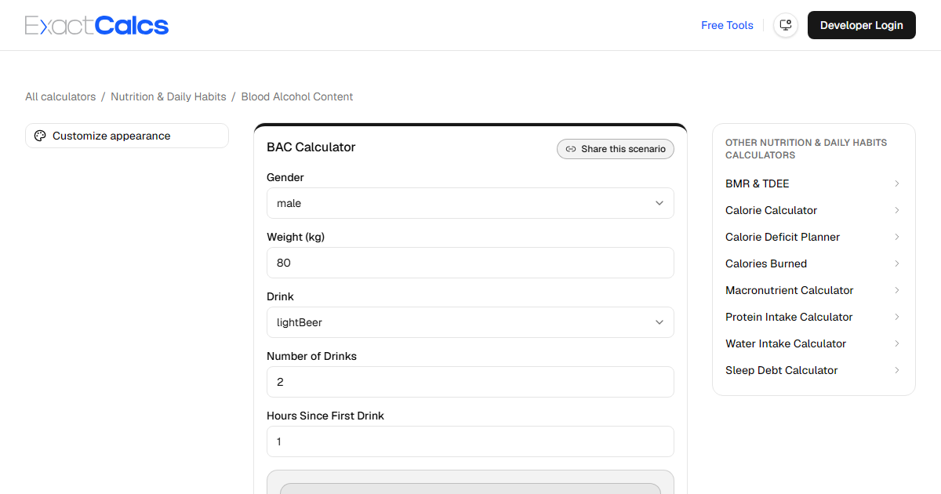Click Blood Alcohol Content breadcrumb
This screenshot has height=494, width=941.
(297, 96)
